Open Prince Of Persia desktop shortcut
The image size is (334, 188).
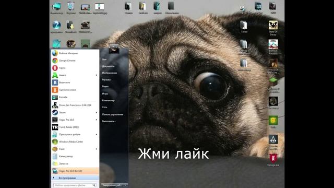[x=273, y=66]
